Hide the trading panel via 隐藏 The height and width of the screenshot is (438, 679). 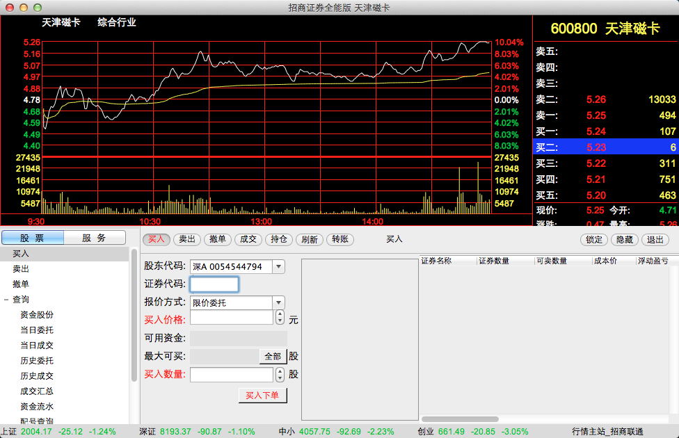[624, 239]
